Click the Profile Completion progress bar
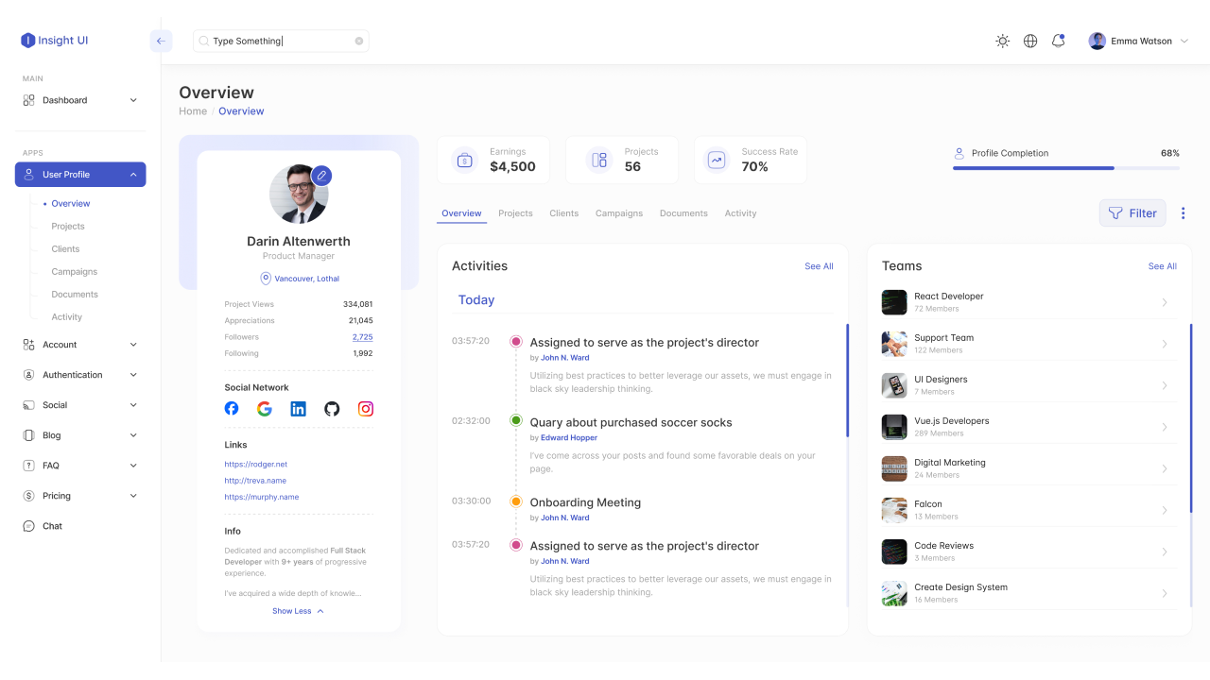This screenshot has height=680, width=1210. [x=1065, y=167]
